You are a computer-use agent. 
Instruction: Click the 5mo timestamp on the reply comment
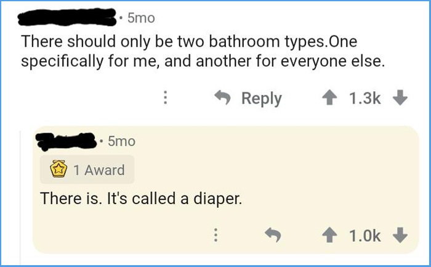pyautogui.click(x=121, y=141)
